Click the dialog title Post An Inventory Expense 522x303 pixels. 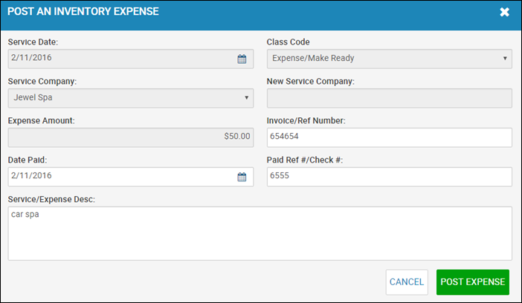pos(83,12)
